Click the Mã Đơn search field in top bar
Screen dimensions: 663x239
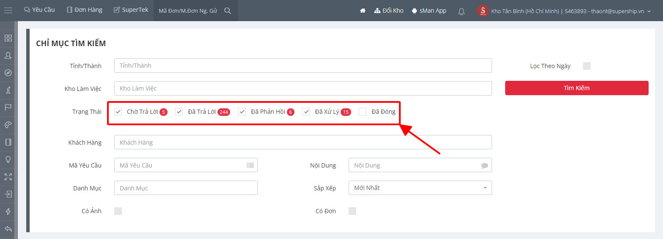click(188, 11)
